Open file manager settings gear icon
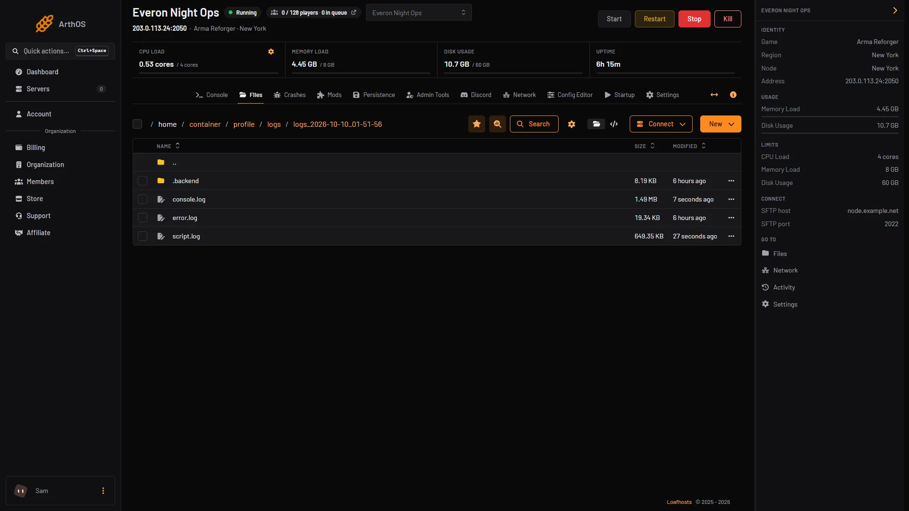This screenshot has height=511, width=909. coord(571,124)
